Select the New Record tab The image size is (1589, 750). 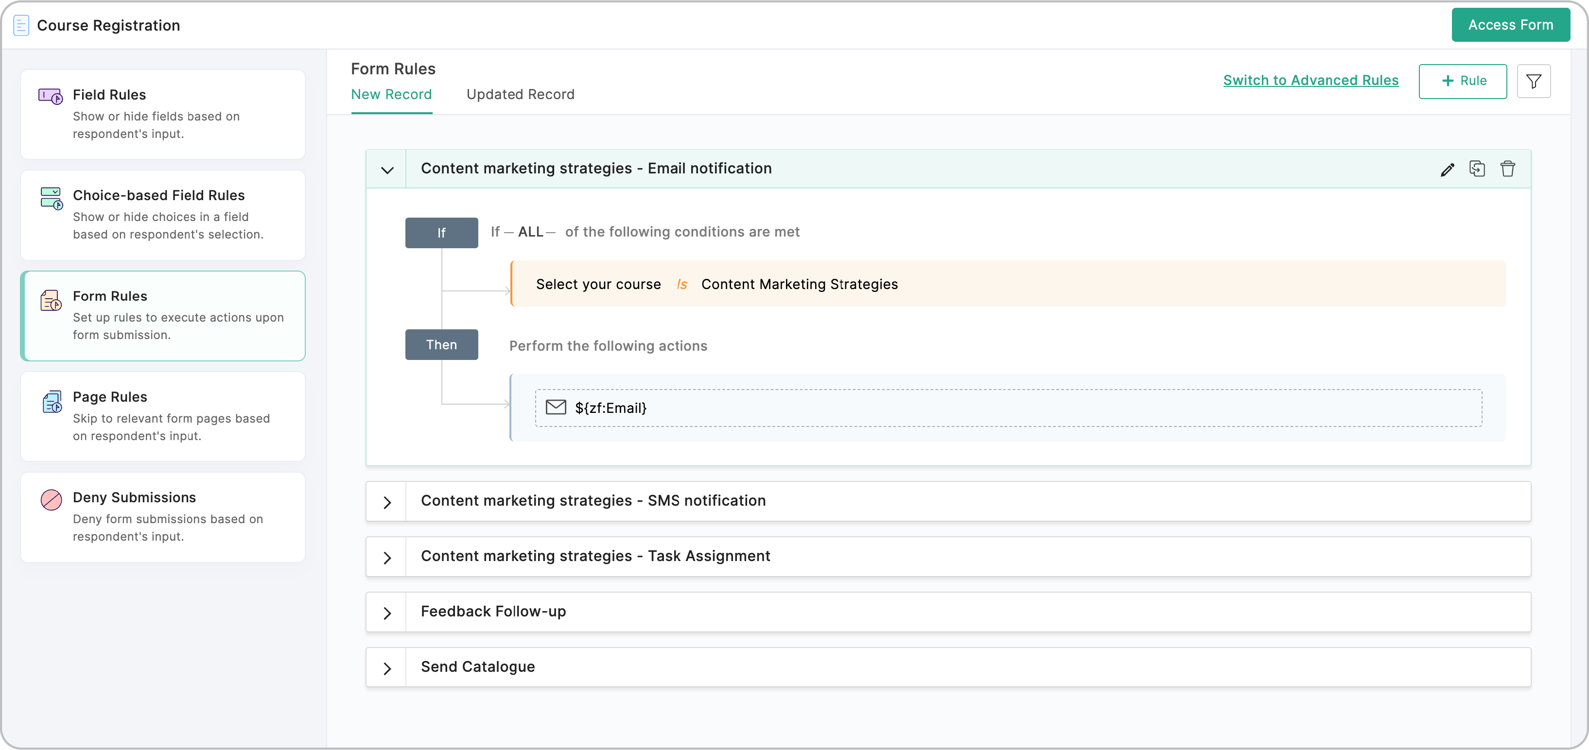[x=391, y=94]
